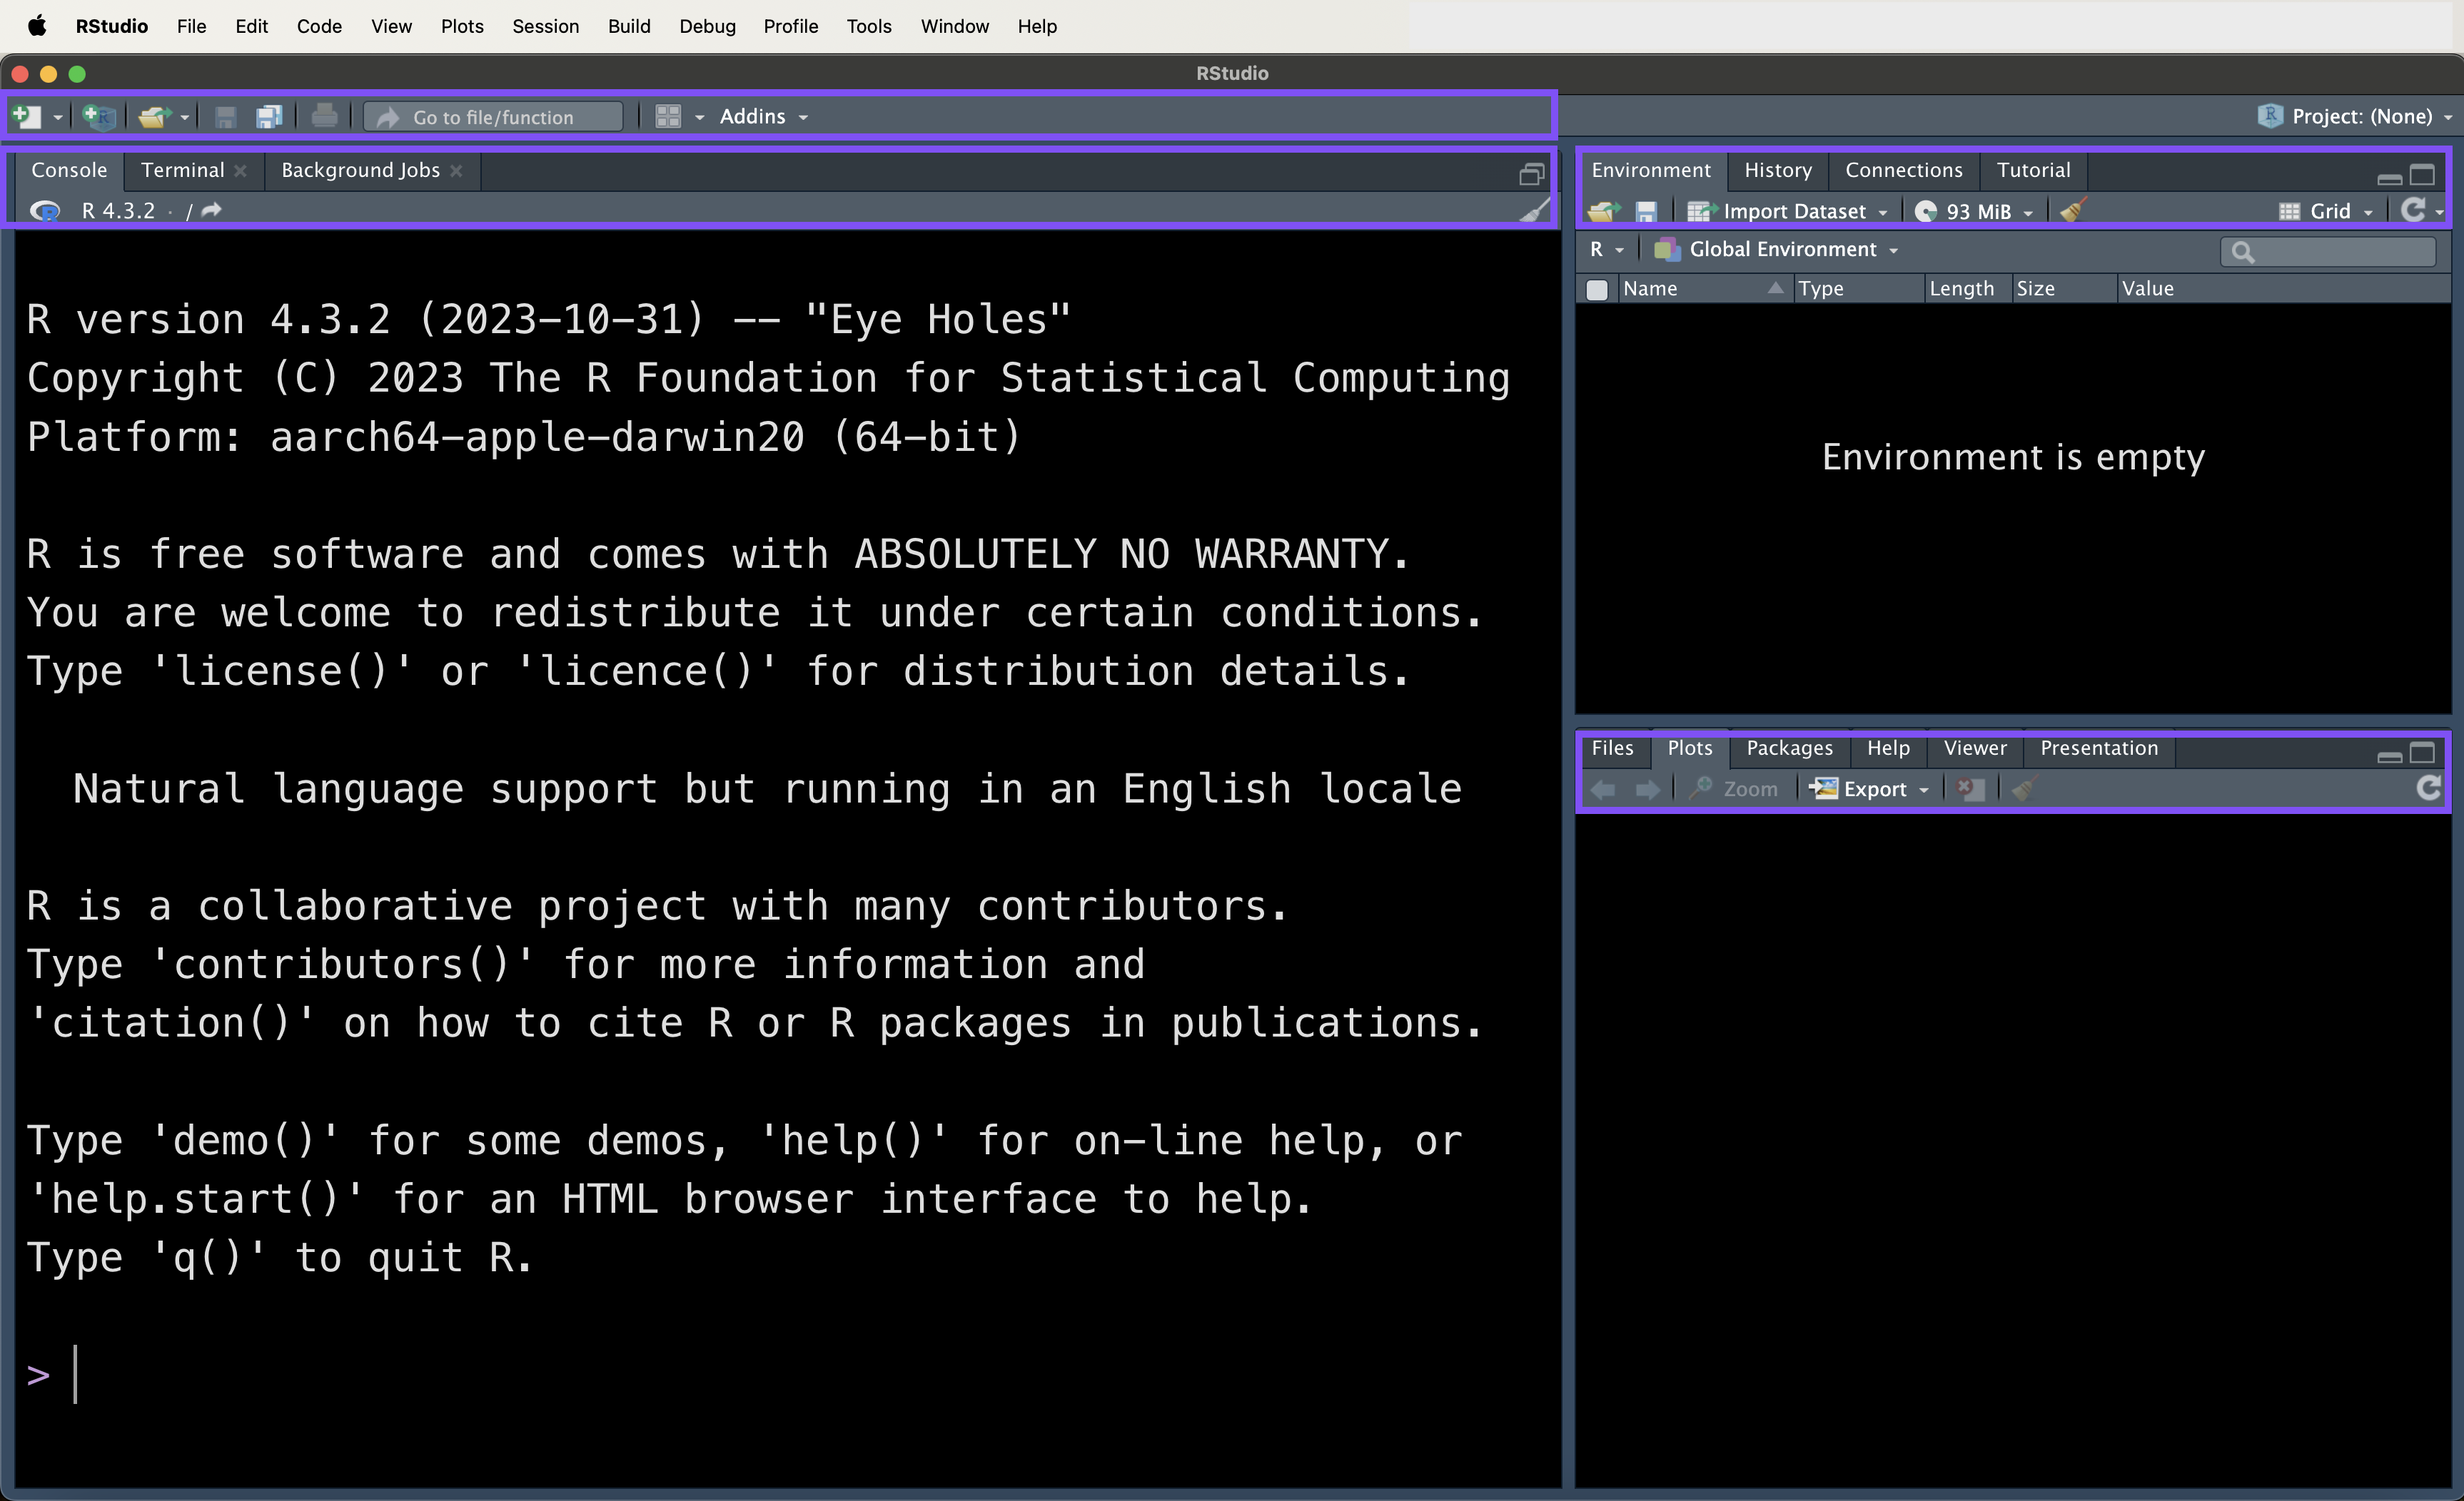Open the Project: (None) menu
Screen dimensions: 2464x1501
pyautogui.click(x=2354, y=116)
